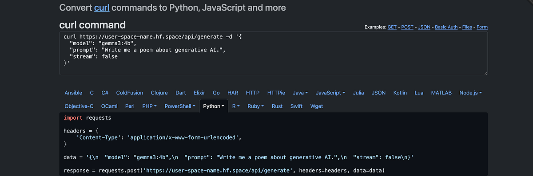The height and width of the screenshot is (176, 533).
Task: Select the Wget output tab
Action: click(x=317, y=106)
